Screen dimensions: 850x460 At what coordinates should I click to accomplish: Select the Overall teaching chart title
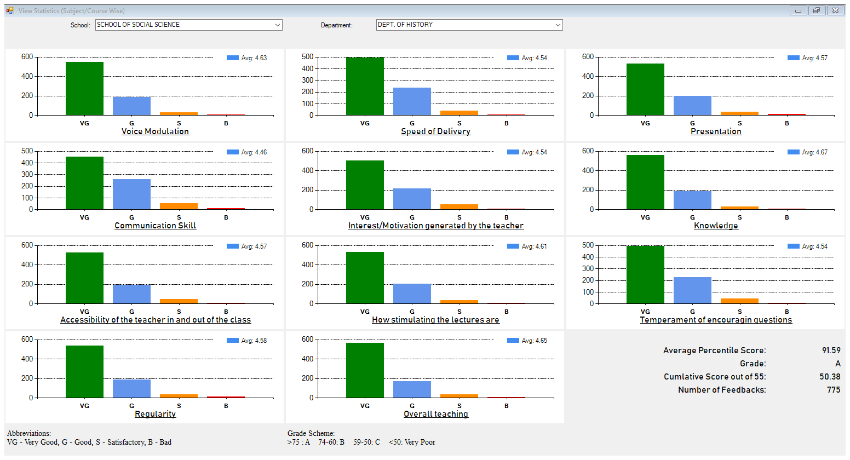pos(435,414)
